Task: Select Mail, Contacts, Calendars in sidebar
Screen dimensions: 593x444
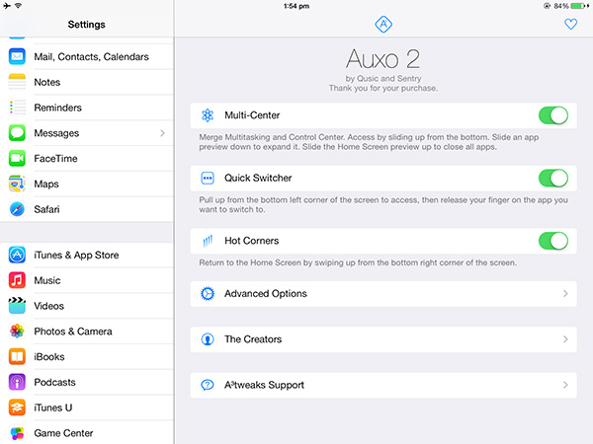Action: tap(90, 57)
